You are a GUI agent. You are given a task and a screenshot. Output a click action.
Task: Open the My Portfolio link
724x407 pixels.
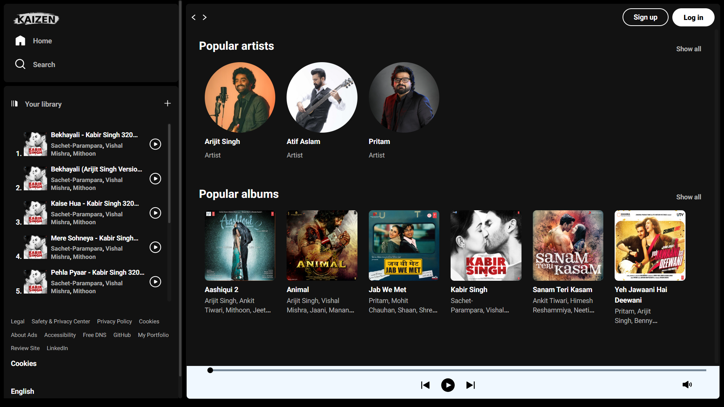click(153, 335)
